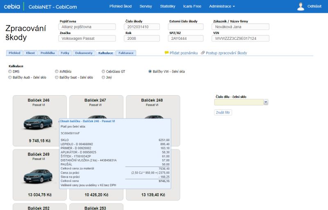Click the paperclip icon by Postup zpracování škody
Screen dimensions: 328x210
pos(203,53)
